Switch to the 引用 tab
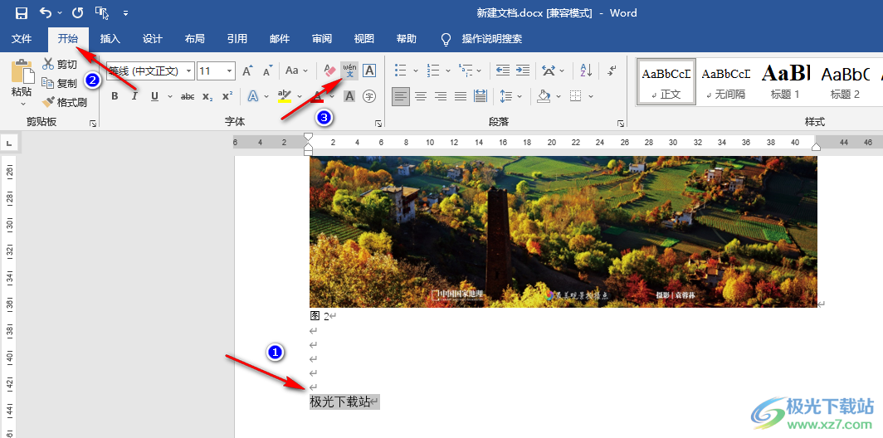The image size is (883, 438). [x=237, y=39]
